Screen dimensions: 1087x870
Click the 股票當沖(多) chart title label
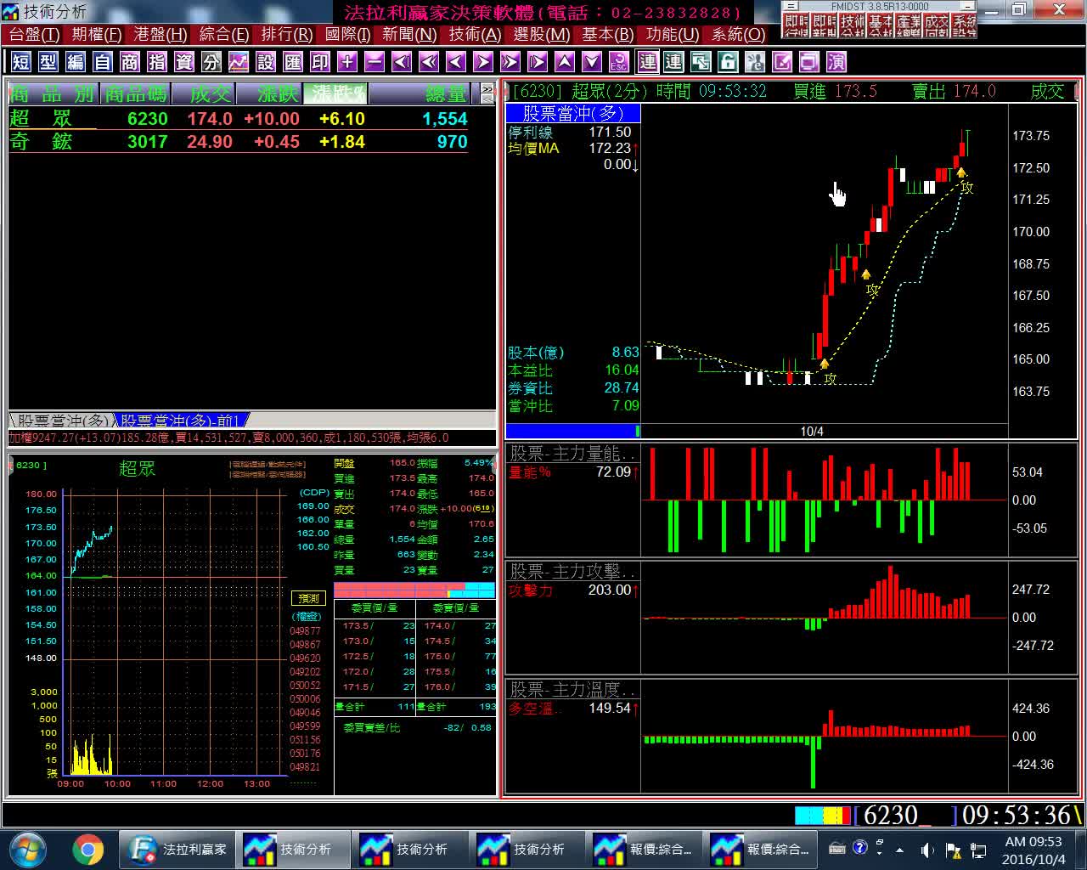coord(572,113)
